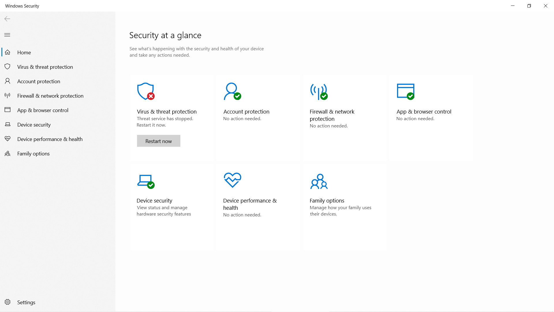Click the Device performance heart tile icon
The width and height of the screenshot is (554, 312).
[x=233, y=180]
